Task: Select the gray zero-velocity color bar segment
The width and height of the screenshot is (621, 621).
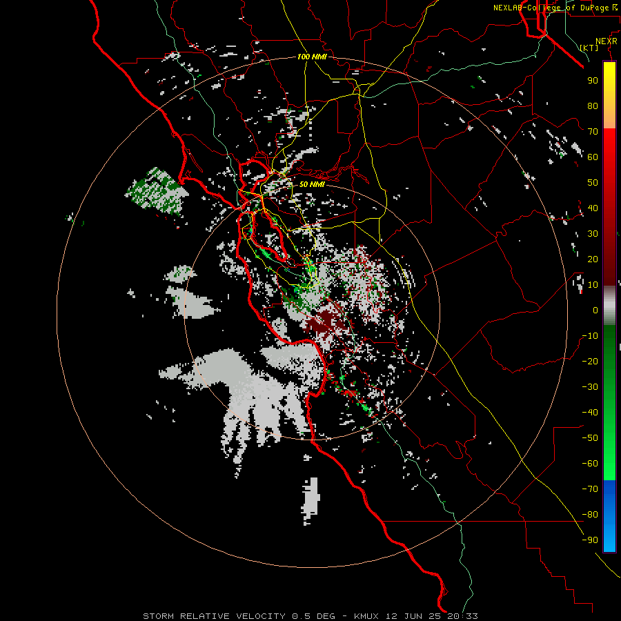Action: click(x=609, y=306)
